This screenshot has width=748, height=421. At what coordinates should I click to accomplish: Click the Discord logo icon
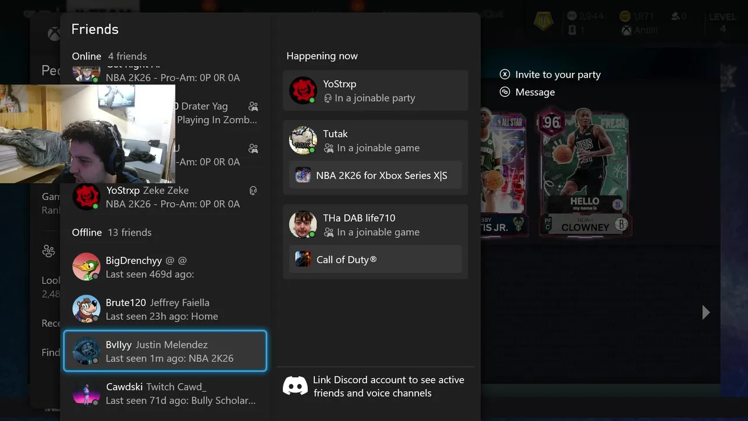click(295, 386)
